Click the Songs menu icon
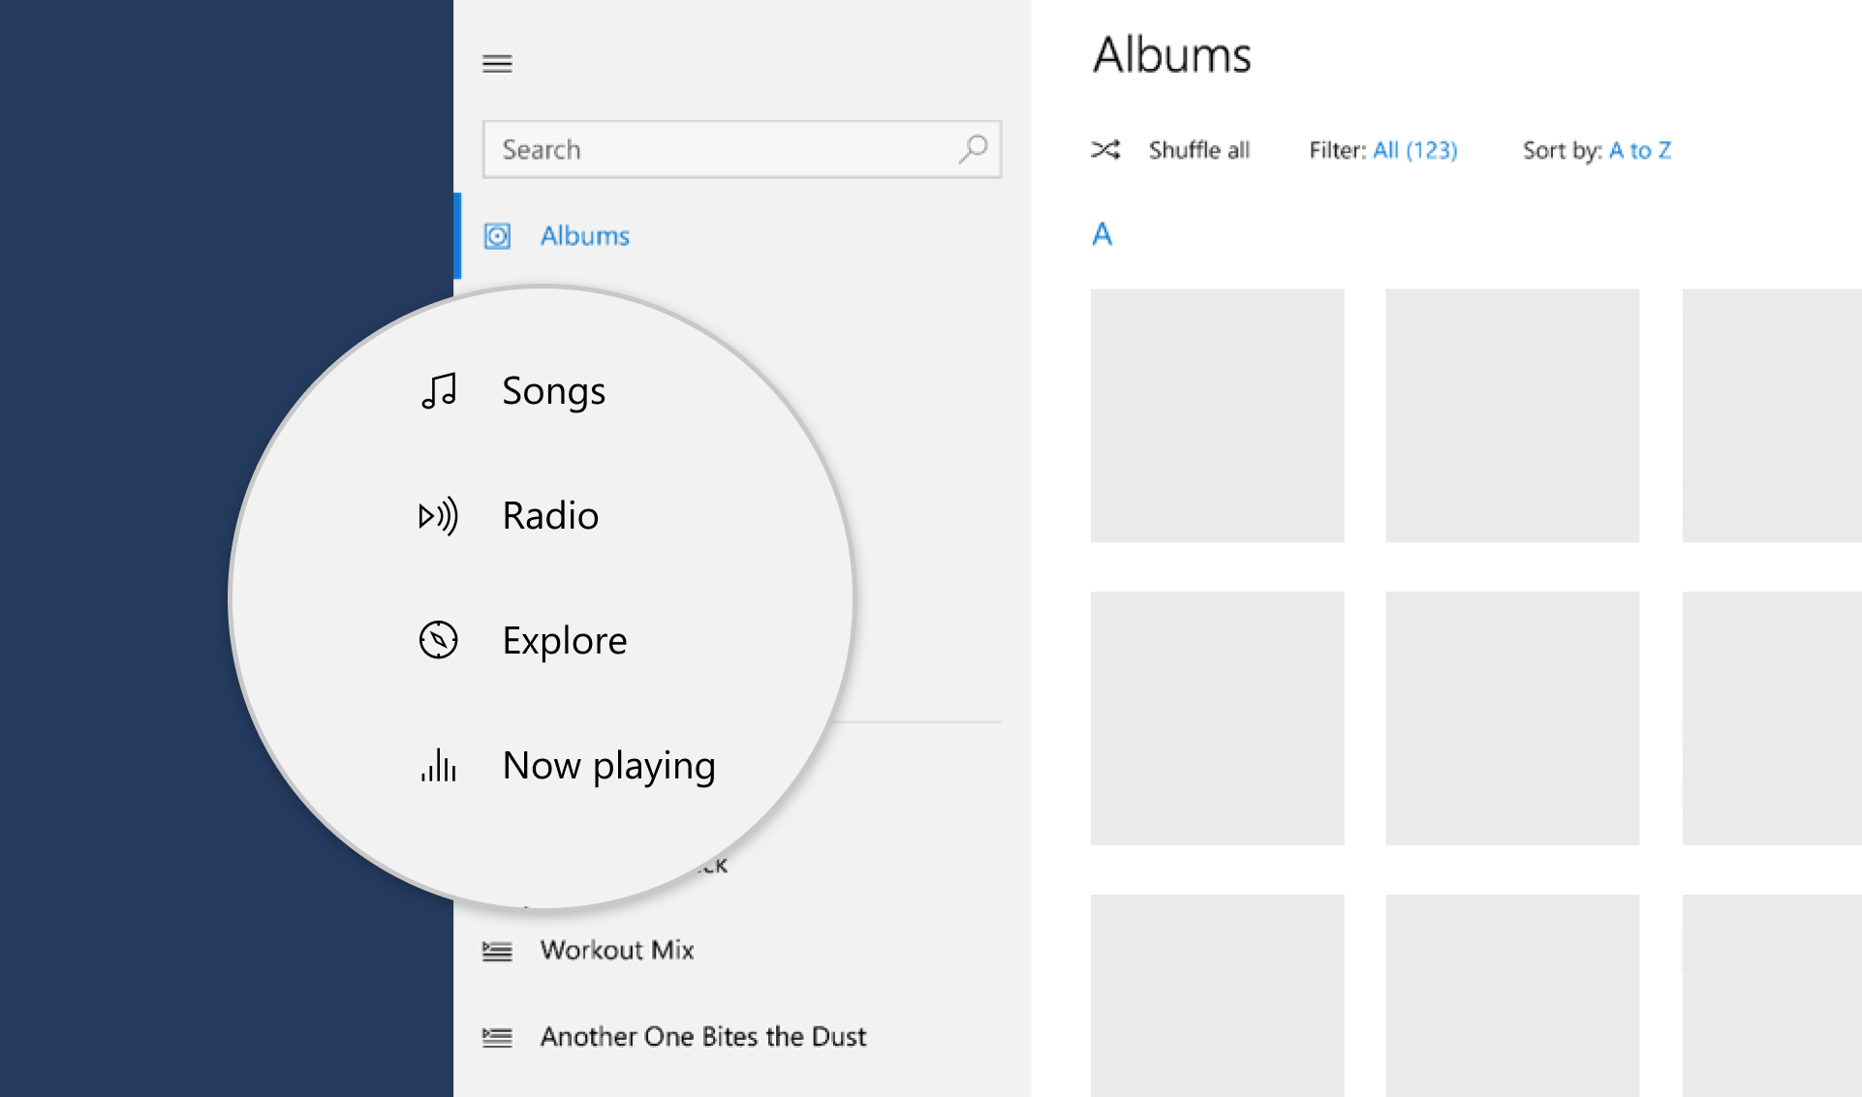This screenshot has width=1862, height=1097. click(x=441, y=389)
